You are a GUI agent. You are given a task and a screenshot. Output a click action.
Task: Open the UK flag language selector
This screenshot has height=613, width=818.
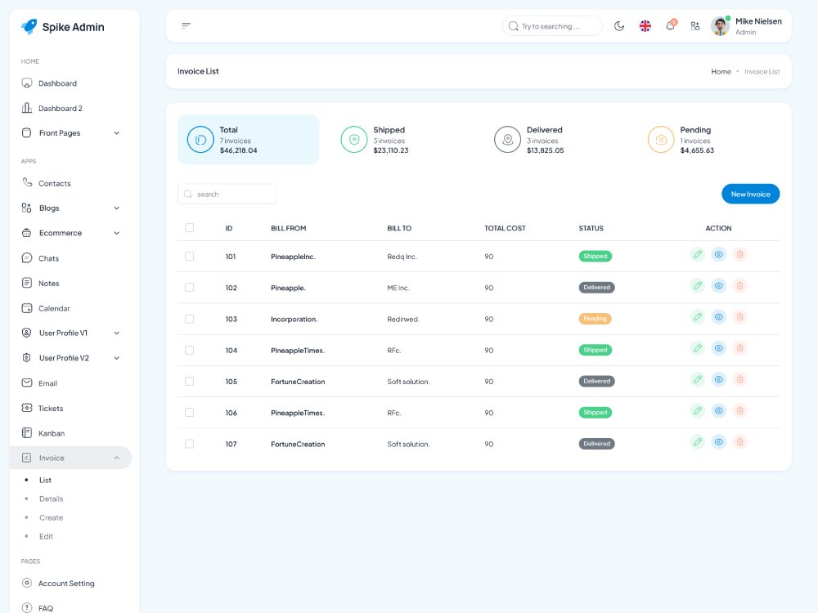pyautogui.click(x=645, y=25)
